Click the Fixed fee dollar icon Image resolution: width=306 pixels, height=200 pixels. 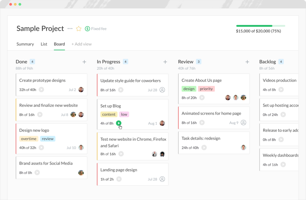(x=87, y=29)
